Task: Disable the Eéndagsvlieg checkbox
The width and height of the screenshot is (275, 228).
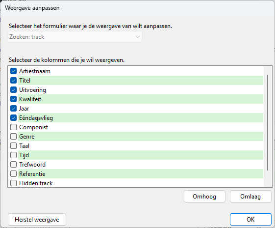Action: [14, 118]
